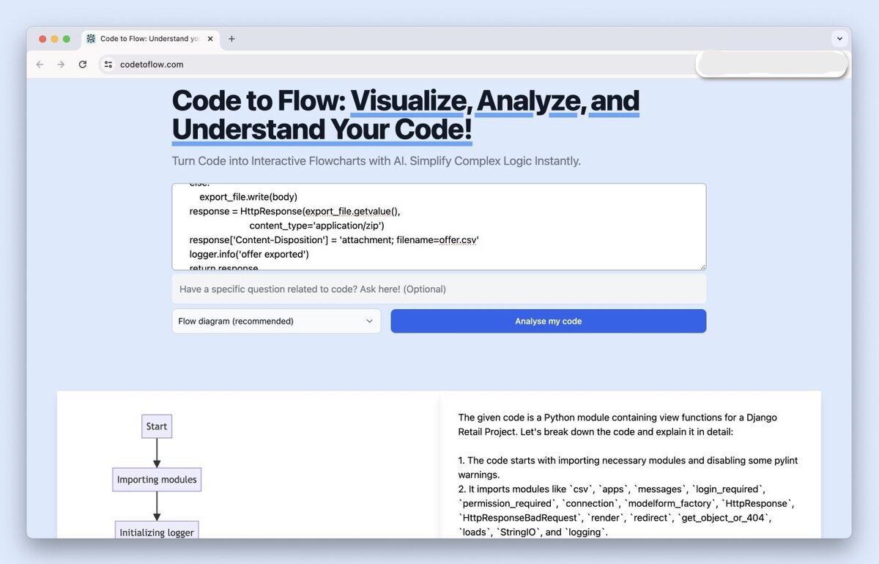
Task: Open the Flow diagram type dropdown
Action: coord(276,321)
